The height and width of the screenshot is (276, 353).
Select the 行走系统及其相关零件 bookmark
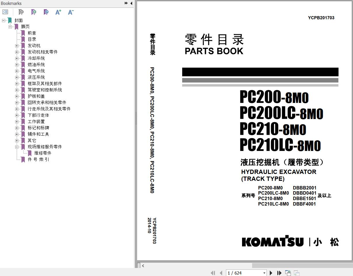tap(49, 109)
